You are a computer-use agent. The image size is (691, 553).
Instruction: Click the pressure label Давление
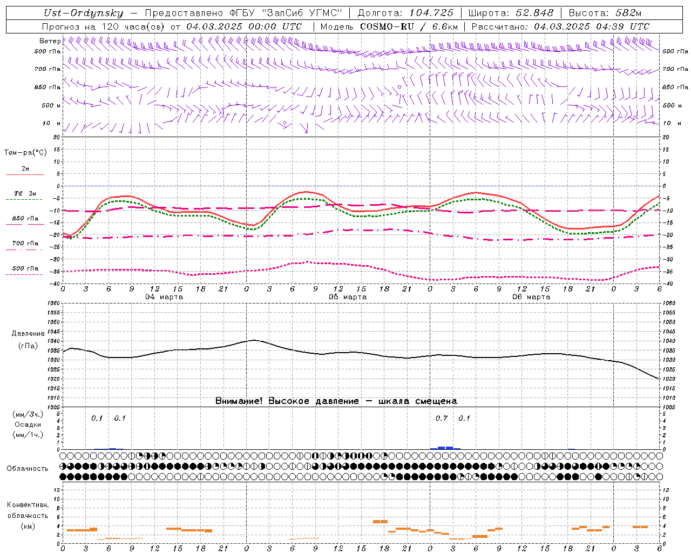[28, 334]
